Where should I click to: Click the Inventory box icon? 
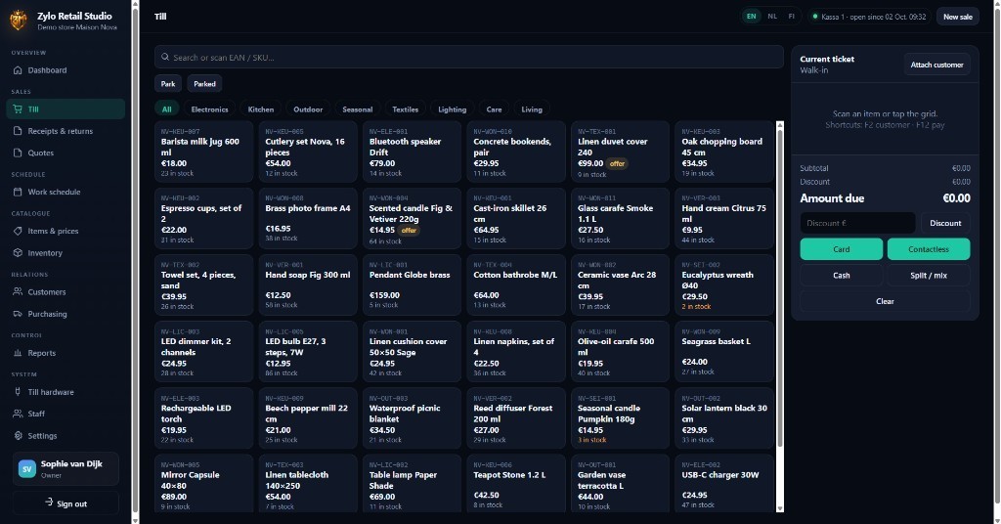(18, 253)
